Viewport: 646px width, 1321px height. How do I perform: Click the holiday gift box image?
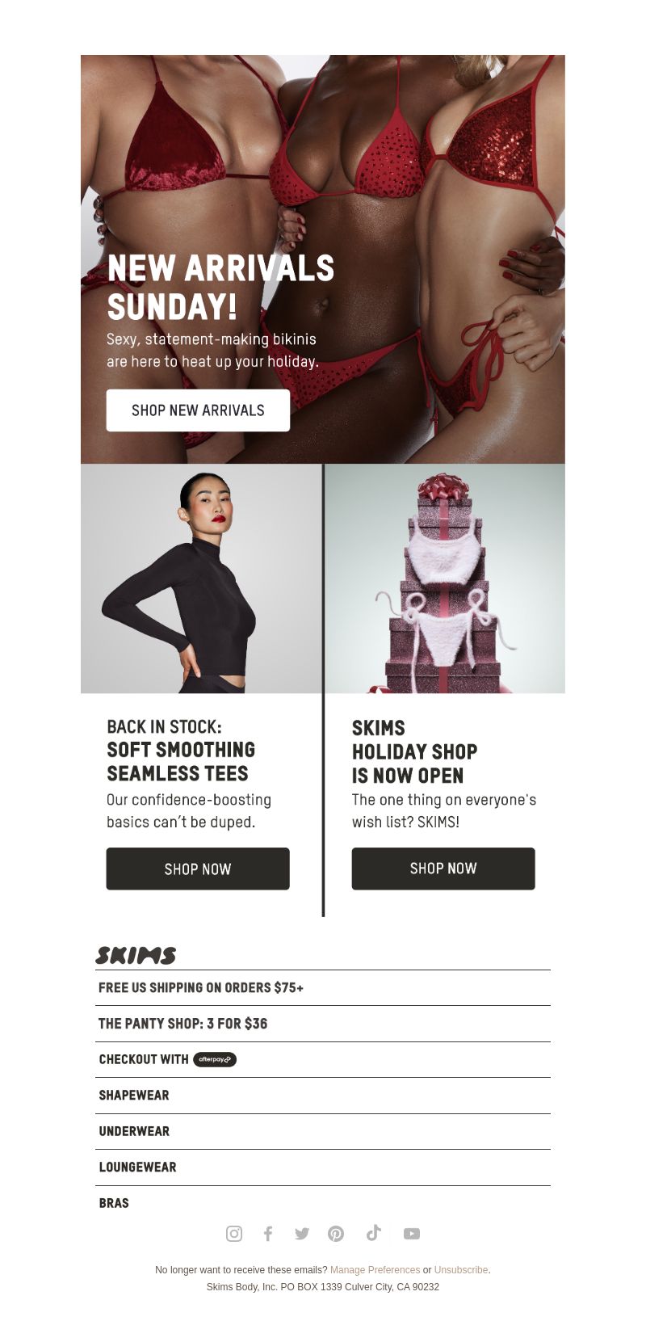445,578
